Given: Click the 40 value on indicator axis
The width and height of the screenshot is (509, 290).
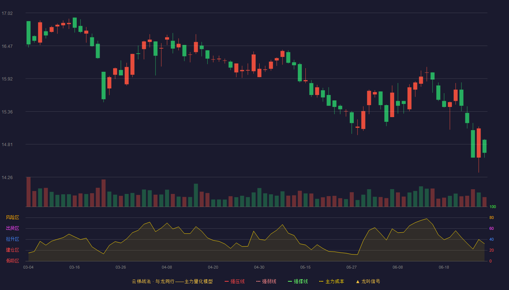Looking at the screenshot, I should click(x=492, y=239).
